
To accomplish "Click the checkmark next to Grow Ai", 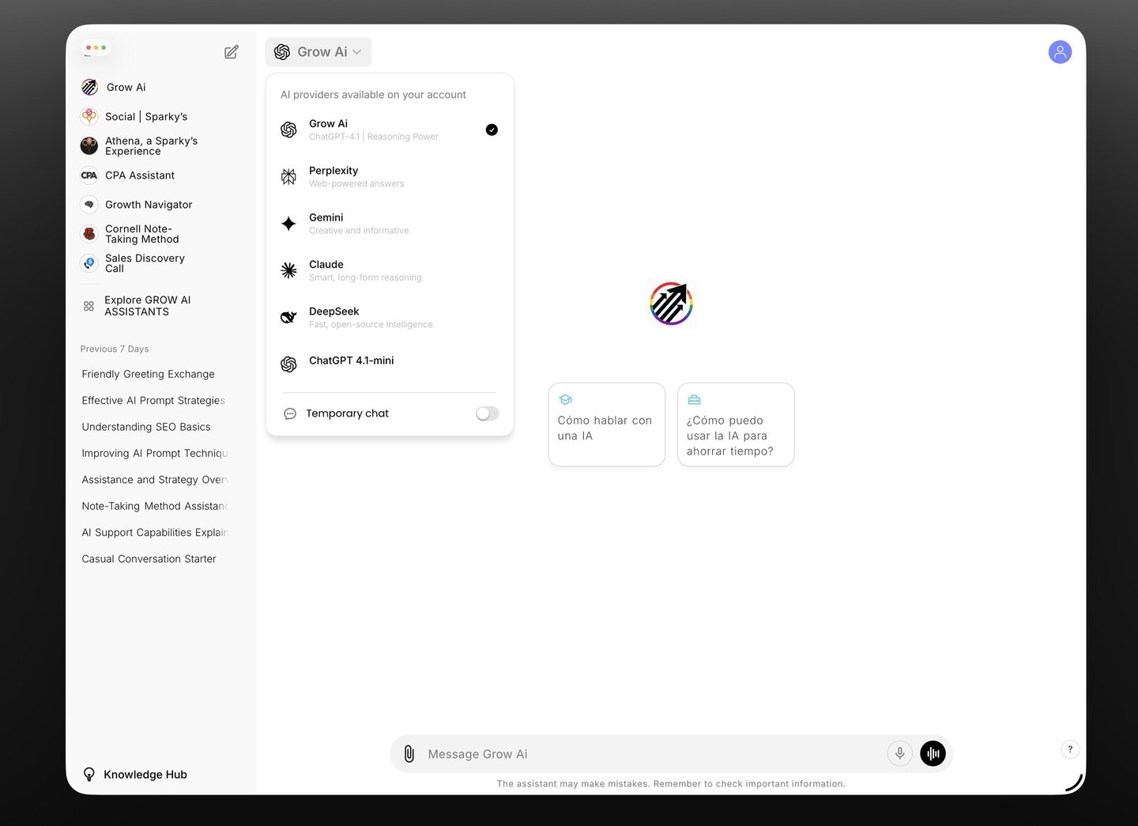I will (x=492, y=130).
